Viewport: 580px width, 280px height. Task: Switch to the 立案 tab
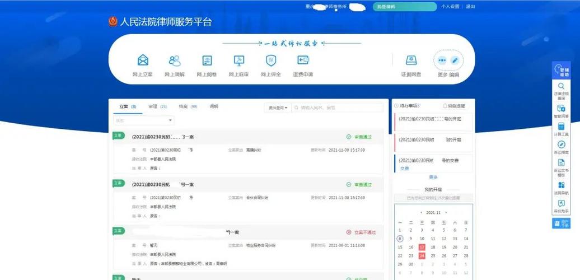(x=128, y=106)
